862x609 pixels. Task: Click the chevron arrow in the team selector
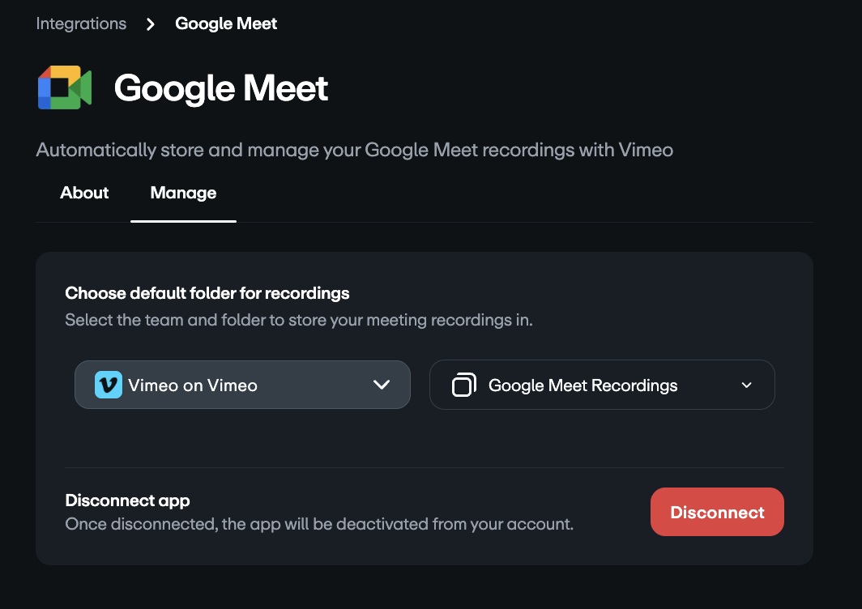point(382,385)
